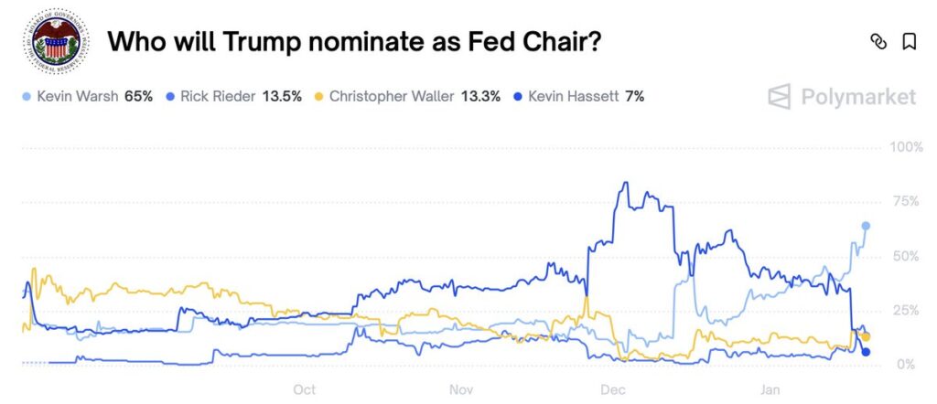Click the Rick Rieder legend color dot
Image resolution: width=937 pixels, height=404 pixels.
click(x=171, y=95)
